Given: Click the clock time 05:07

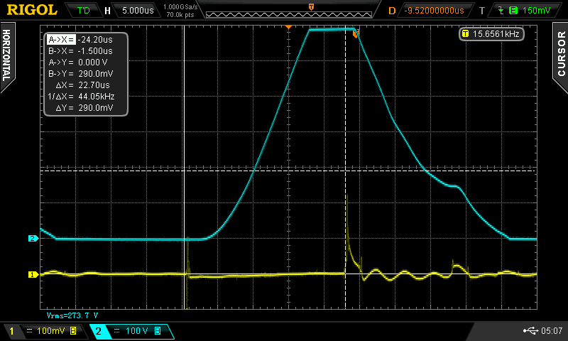Looking at the screenshot, I should (552, 330).
